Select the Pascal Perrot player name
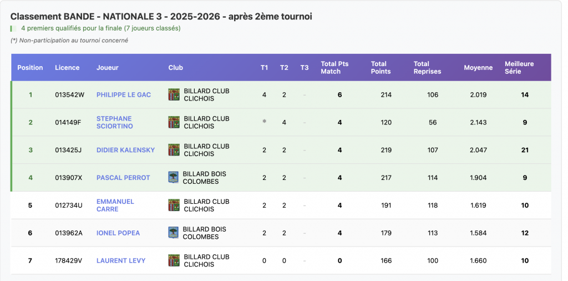The image size is (568, 281). pos(123,178)
